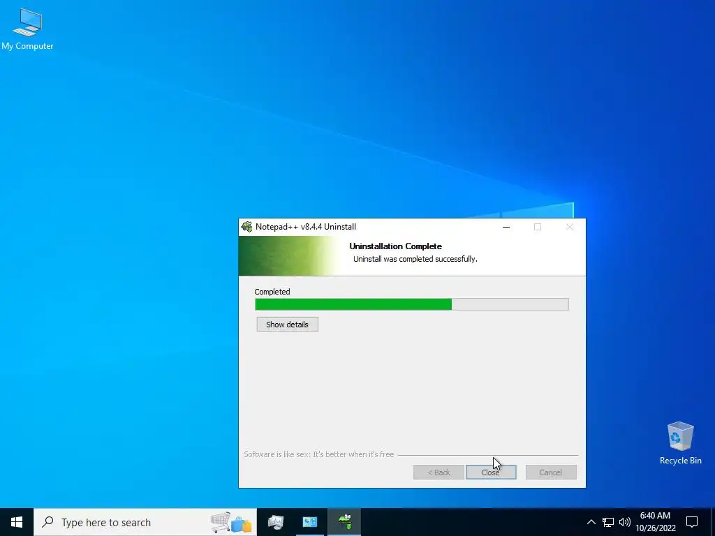Click the greyed-out Cancel button
The width and height of the screenshot is (715, 536).
tap(551, 472)
